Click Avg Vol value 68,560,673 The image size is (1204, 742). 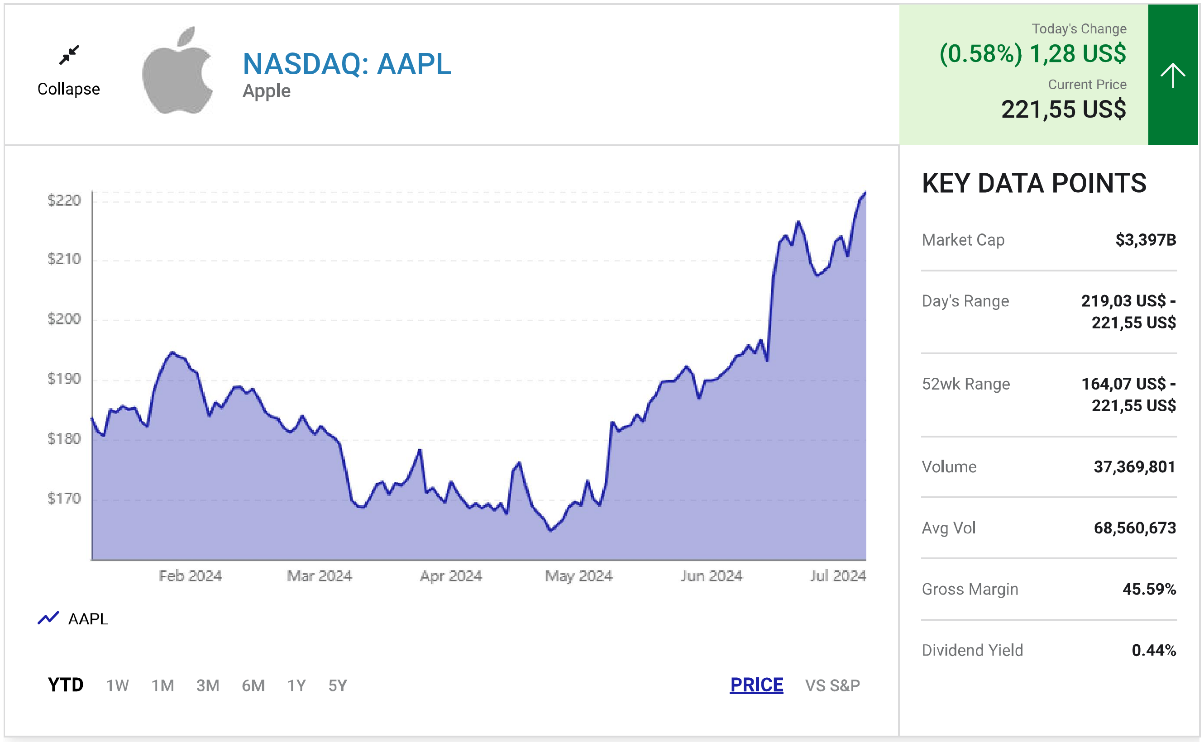1135,528
